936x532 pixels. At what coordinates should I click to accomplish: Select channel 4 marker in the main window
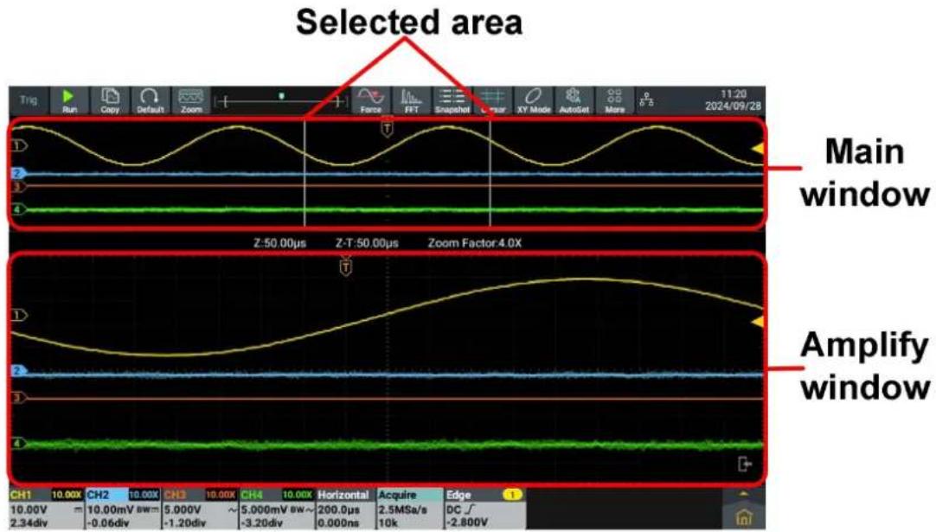[x=18, y=209]
